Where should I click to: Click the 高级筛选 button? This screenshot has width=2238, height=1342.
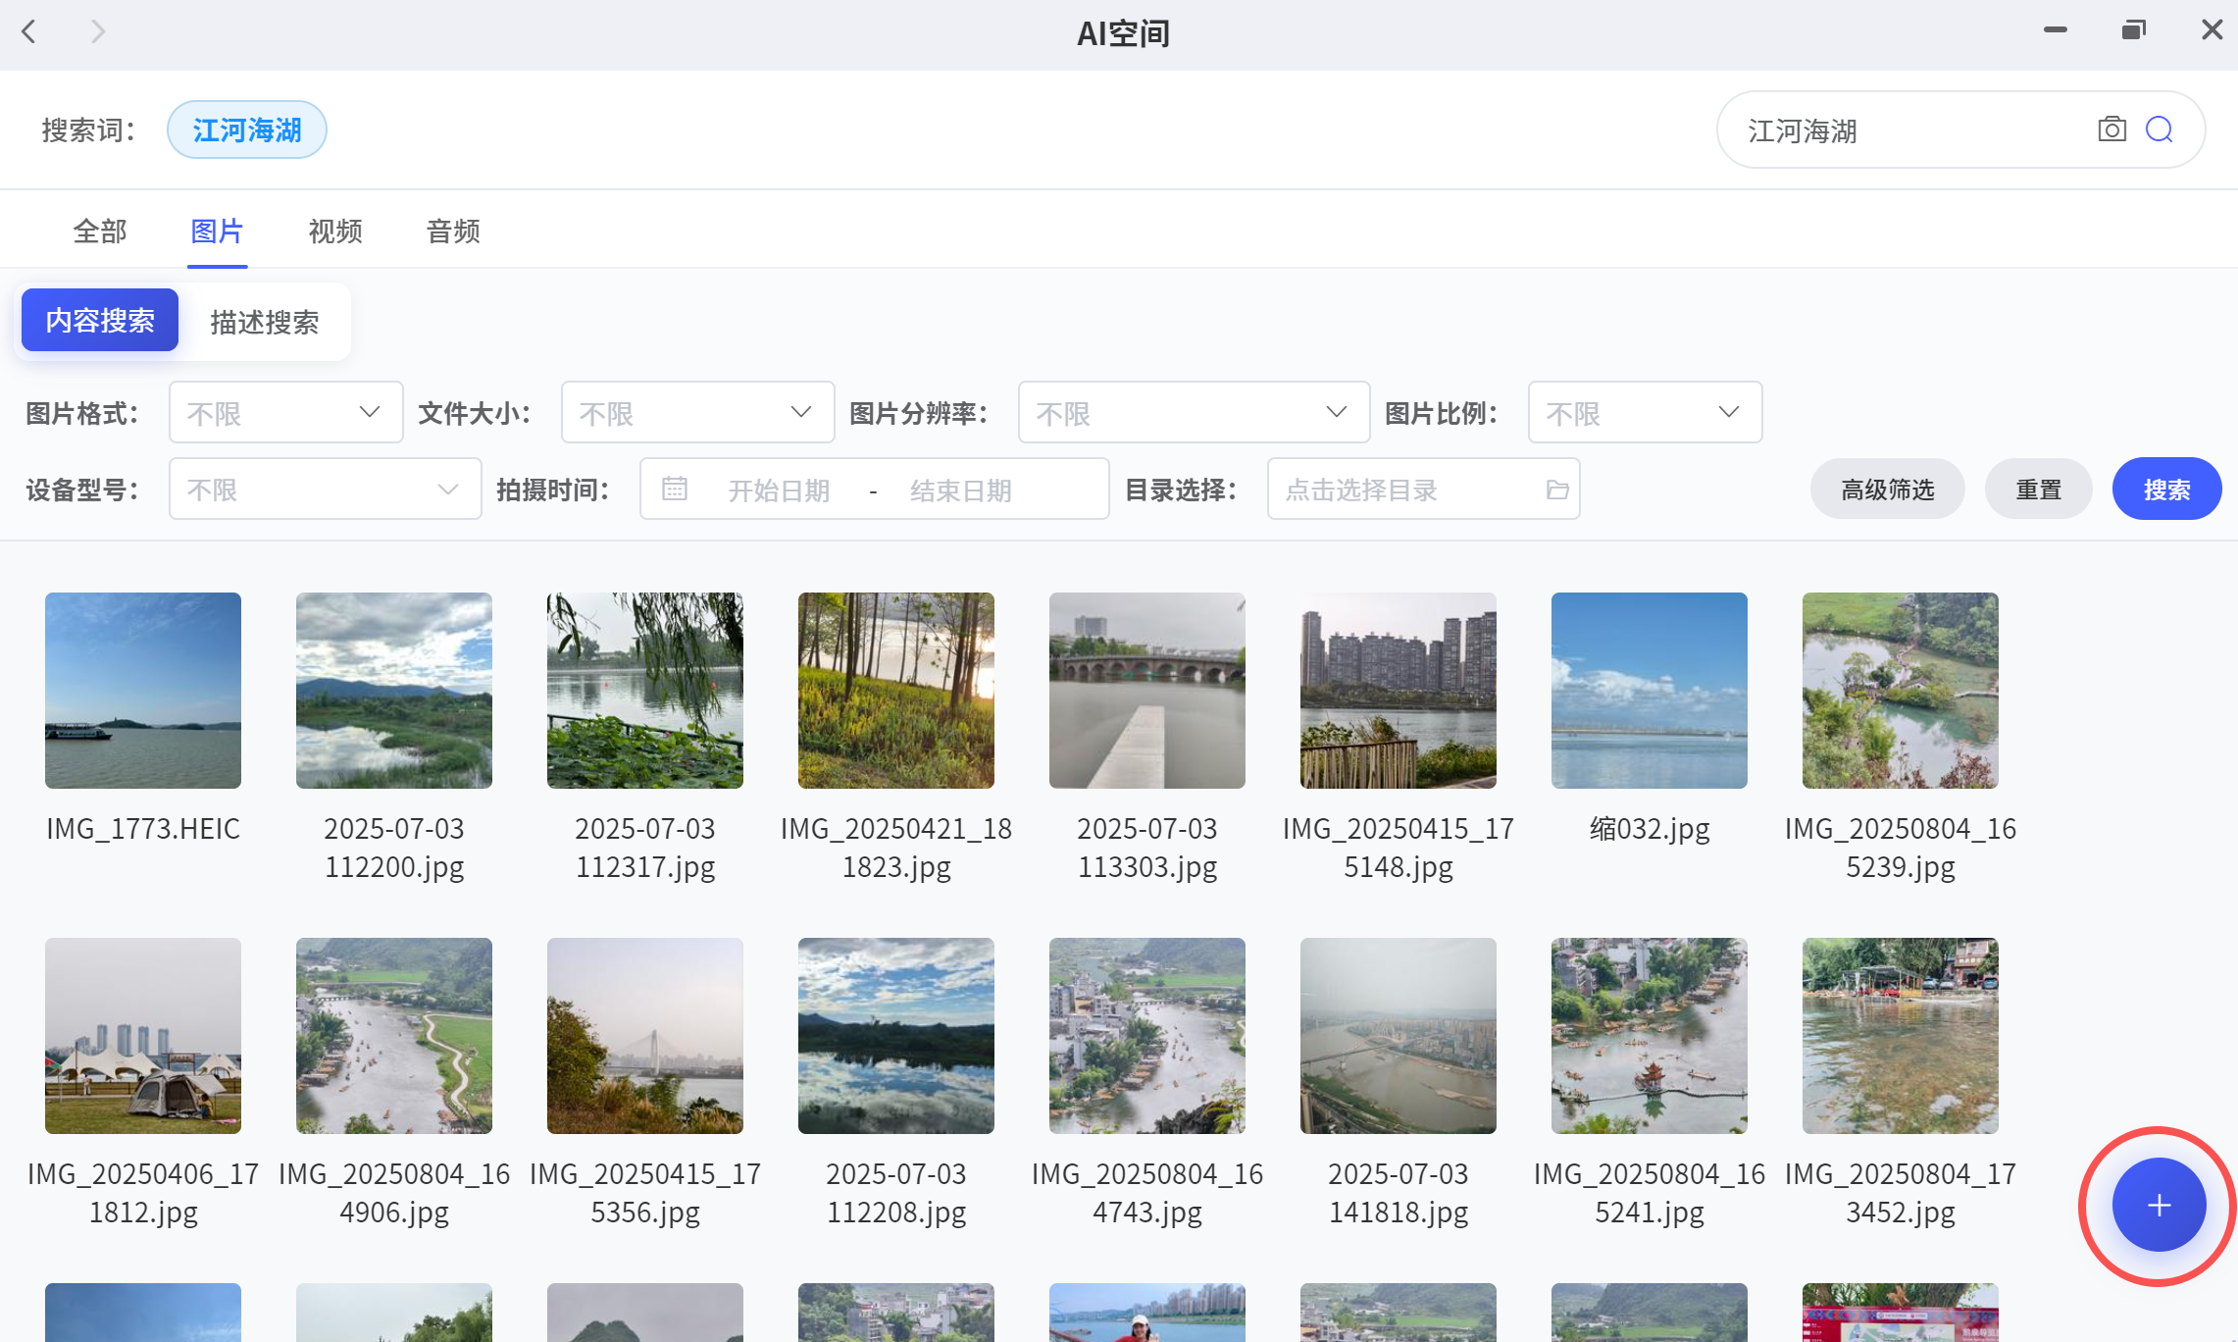point(1886,489)
